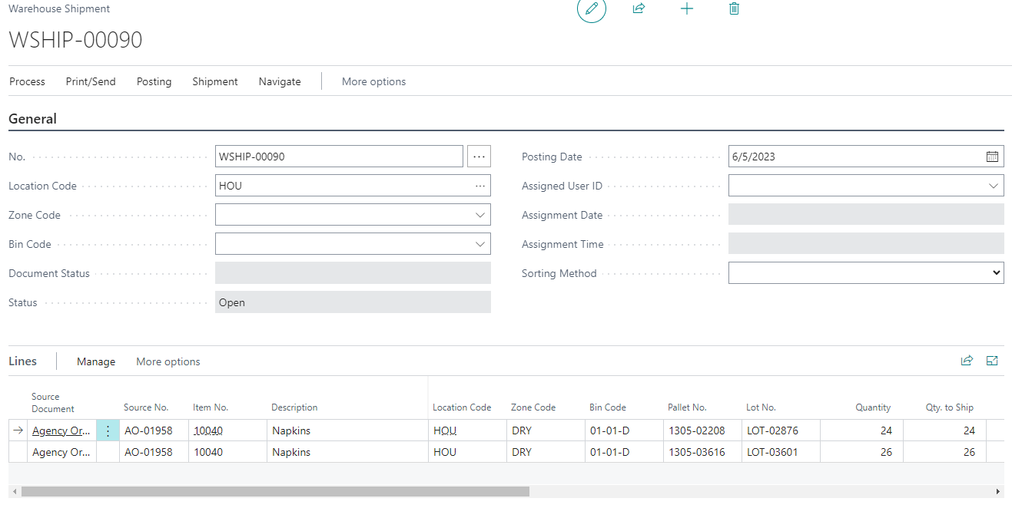Expand the Bin Code dropdown
The image size is (1012, 508).
coord(480,245)
